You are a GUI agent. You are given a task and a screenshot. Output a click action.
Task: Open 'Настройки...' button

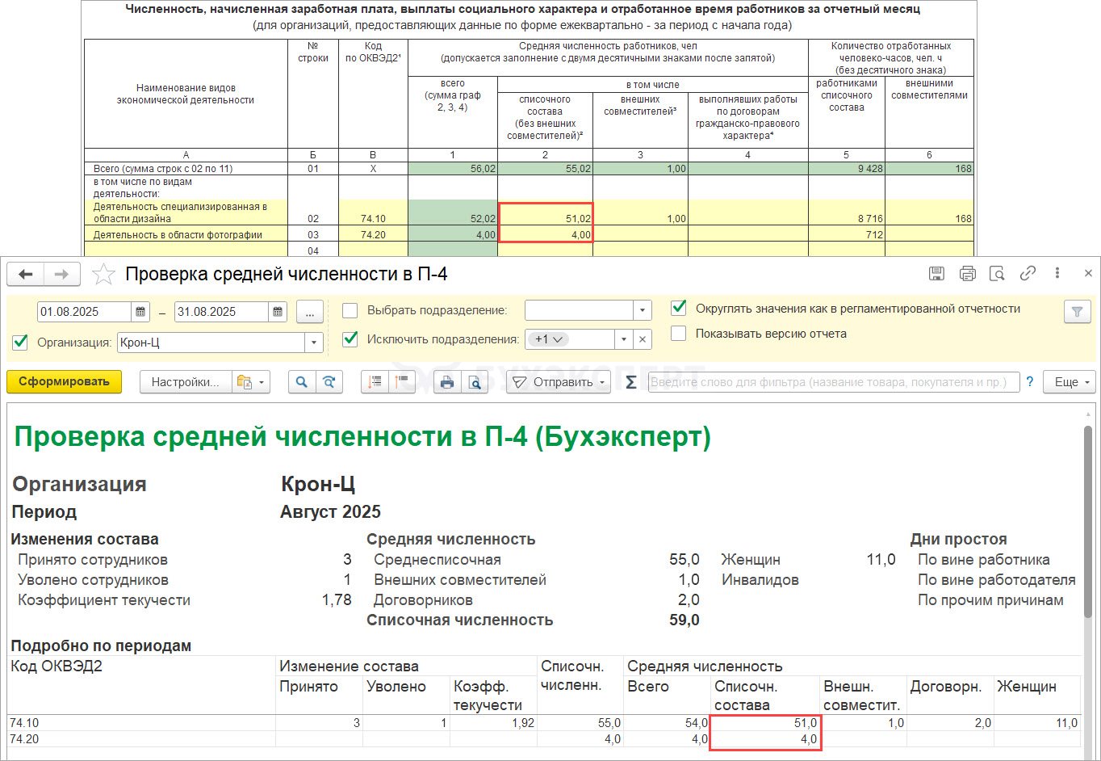[x=185, y=382]
